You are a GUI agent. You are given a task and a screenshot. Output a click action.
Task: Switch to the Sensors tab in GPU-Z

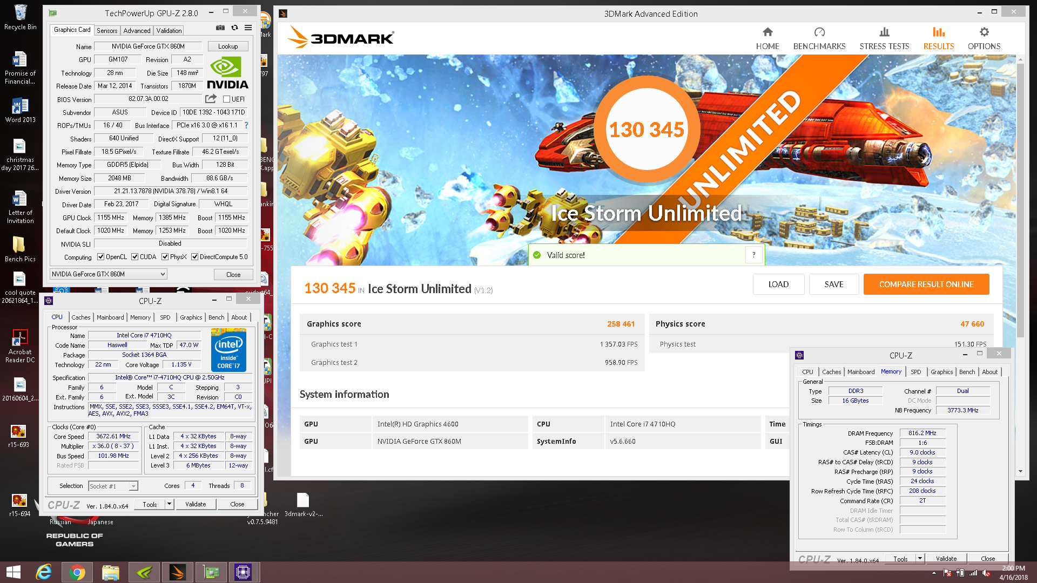tap(107, 31)
